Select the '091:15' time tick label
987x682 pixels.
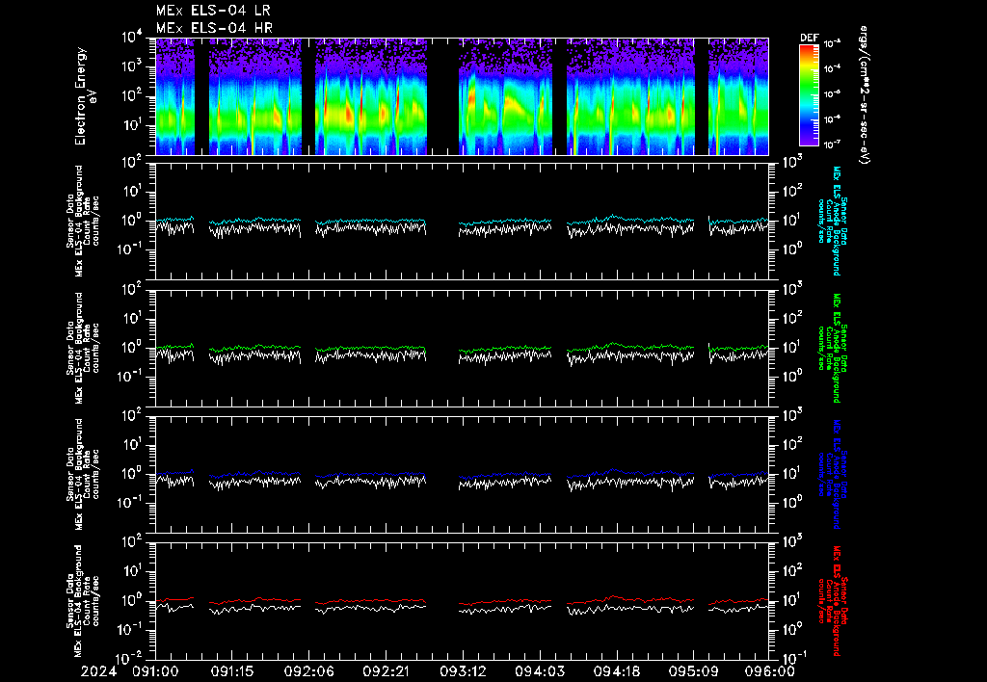coord(232,671)
